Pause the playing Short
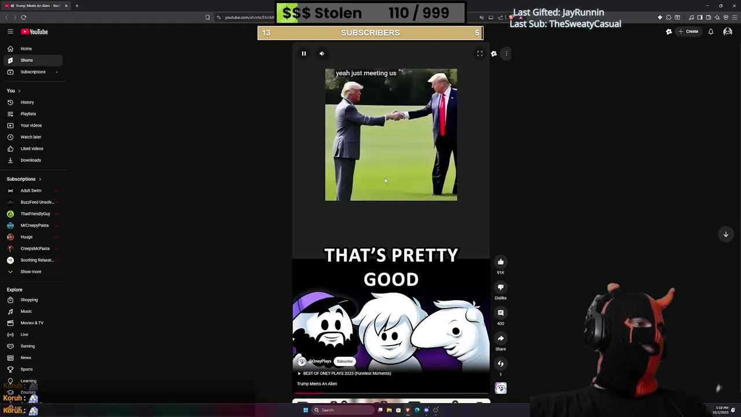The image size is (741, 417). click(x=304, y=54)
